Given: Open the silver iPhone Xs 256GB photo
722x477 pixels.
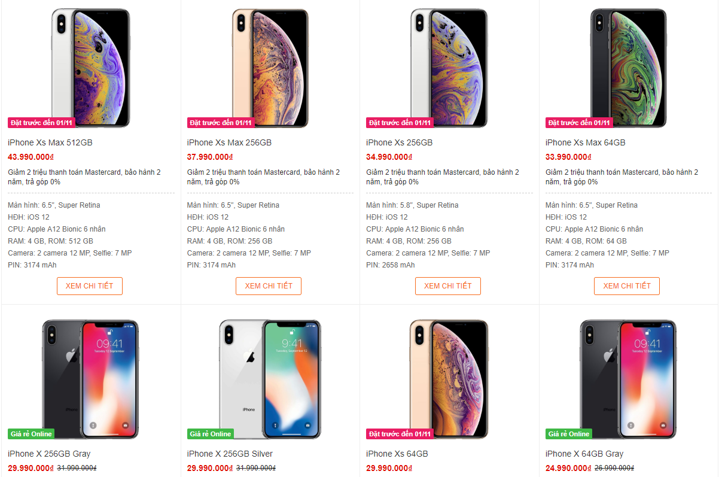Looking at the screenshot, I should [449, 68].
